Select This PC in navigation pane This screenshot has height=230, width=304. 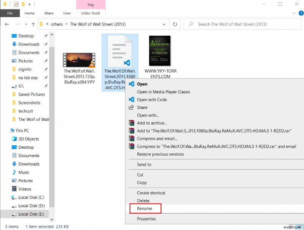point(22,131)
